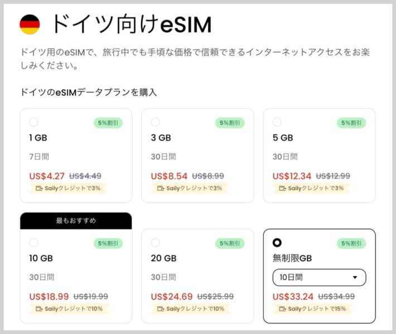Click wallet icon on unlimited GB plan
This screenshot has height=334, width=396.
pyautogui.click(x=282, y=309)
